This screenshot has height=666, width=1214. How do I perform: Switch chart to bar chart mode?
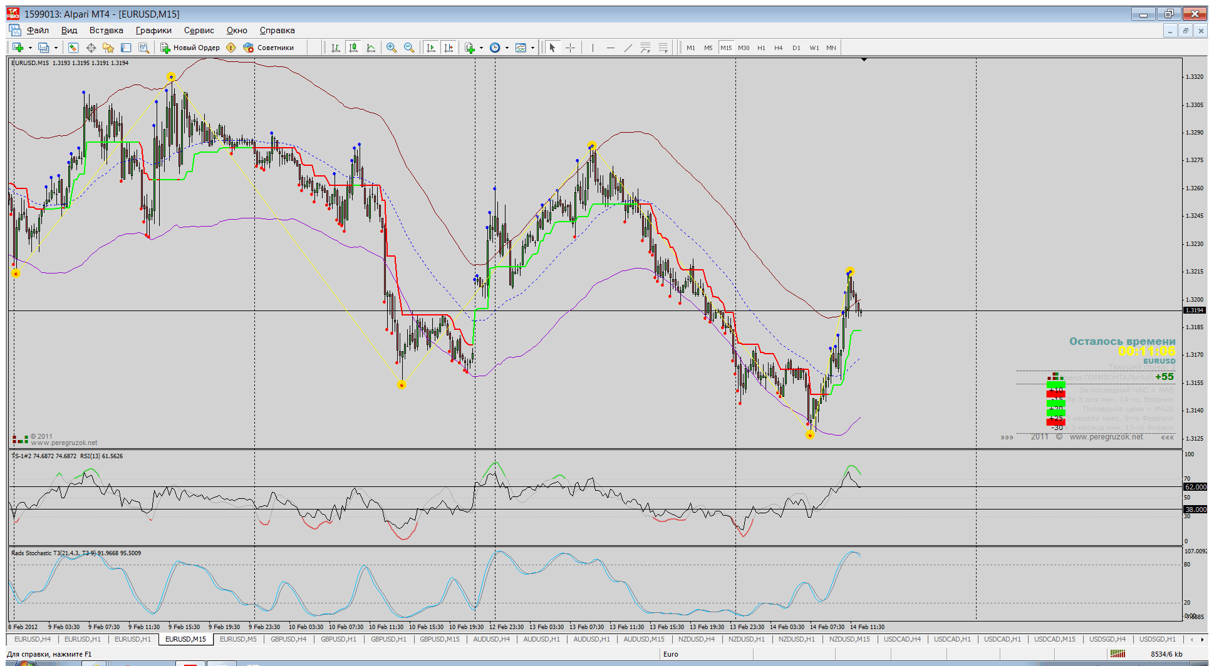(336, 48)
